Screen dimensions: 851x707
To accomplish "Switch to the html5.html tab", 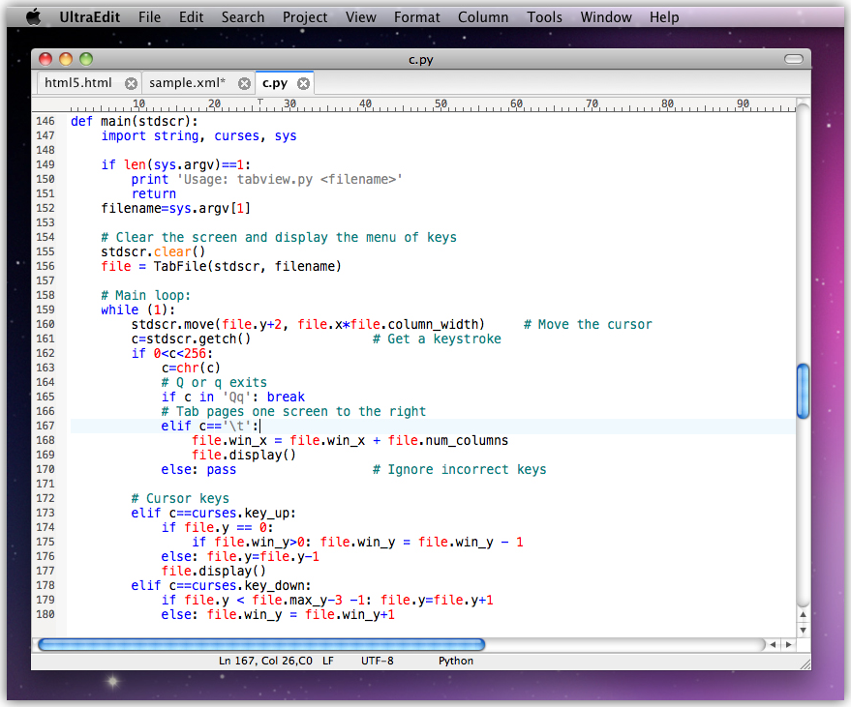I will click(x=77, y=83).
